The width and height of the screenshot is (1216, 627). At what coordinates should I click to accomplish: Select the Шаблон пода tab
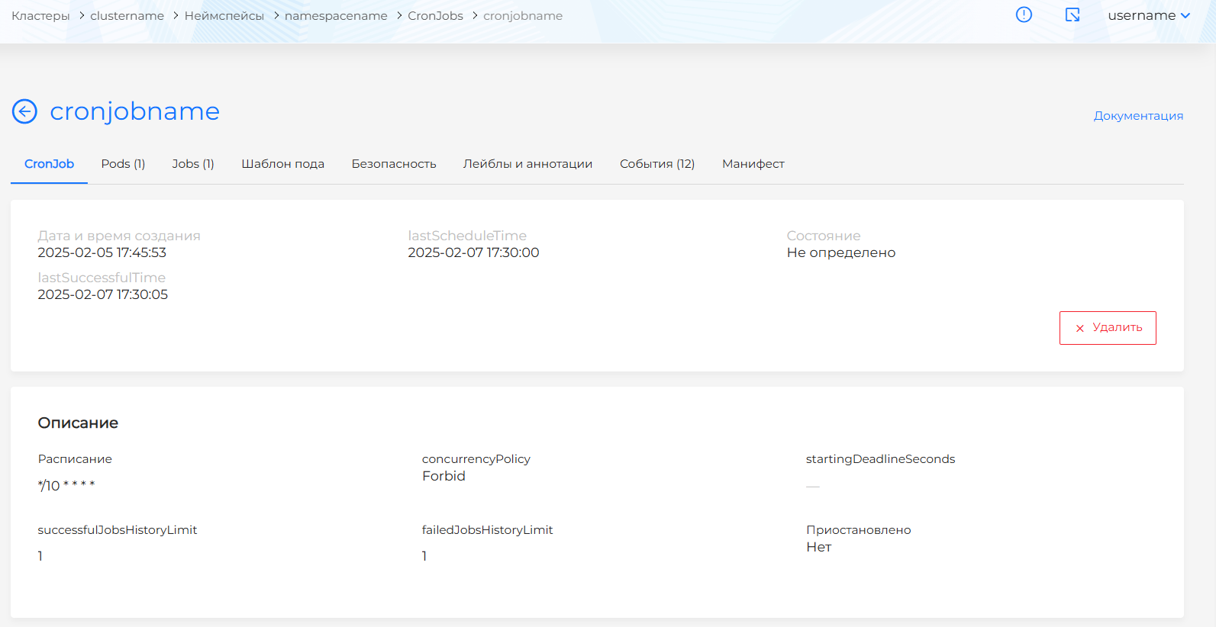coord(282,164)
